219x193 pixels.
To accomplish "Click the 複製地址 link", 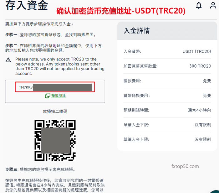I will [x=59, y=96].
